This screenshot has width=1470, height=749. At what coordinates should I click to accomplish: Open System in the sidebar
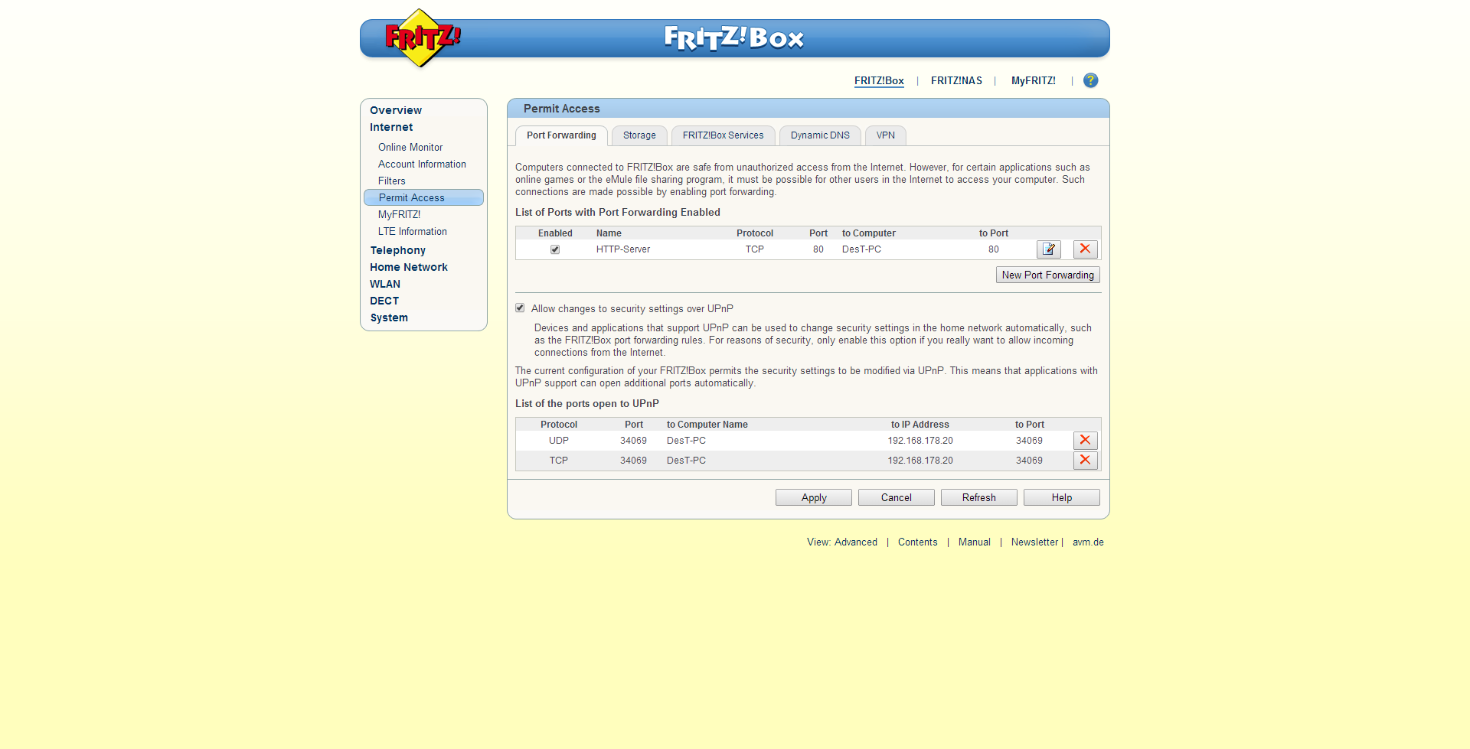389,318
